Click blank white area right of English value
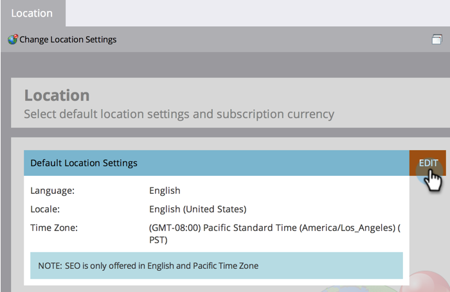 click(x=292, y=191)
